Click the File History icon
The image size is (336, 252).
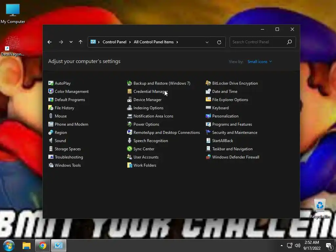tap(51, 108)
